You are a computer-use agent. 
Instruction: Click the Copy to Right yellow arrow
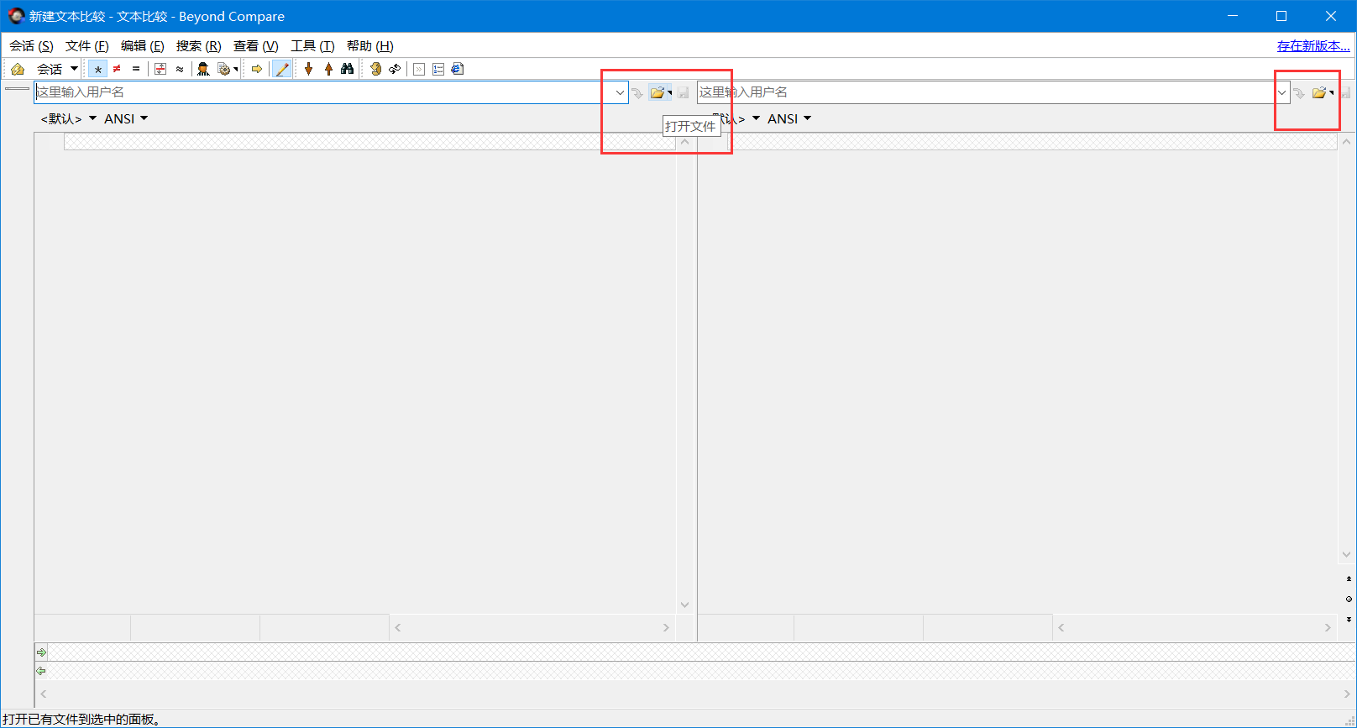tap(257, 69)
